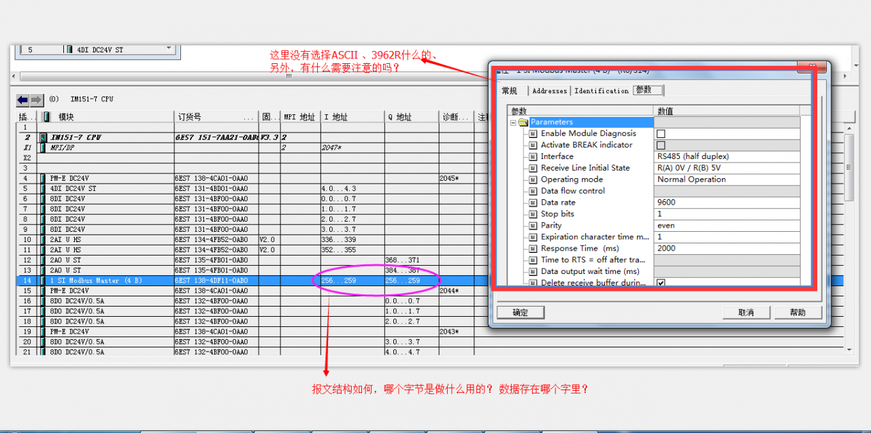Screen dimensions: 871x433
Task: Click the 取消 button
Action: coord(746,313)
